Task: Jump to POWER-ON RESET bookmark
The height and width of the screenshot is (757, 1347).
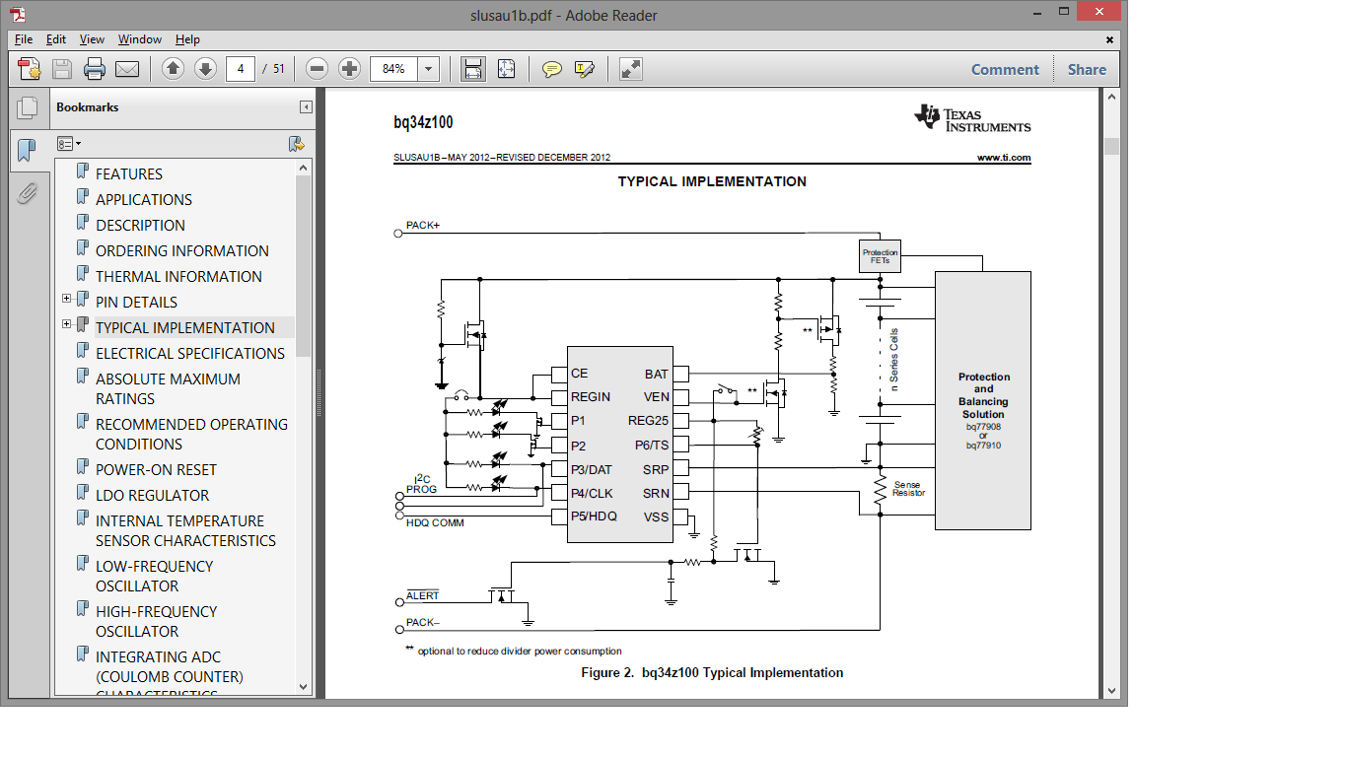Action: pyautogui.click(x=156, y=469)
